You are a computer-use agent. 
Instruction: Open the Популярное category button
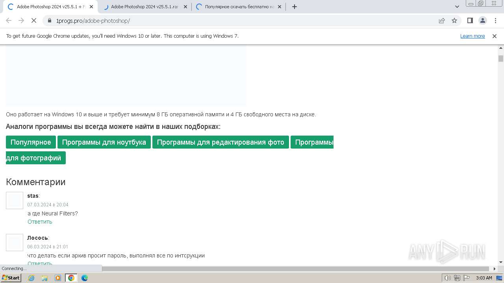click(31, 142)
